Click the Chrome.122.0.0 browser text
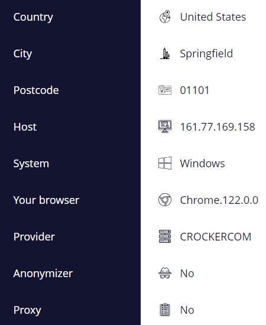This screenshot has width=266, height=325. click(219, 200)
